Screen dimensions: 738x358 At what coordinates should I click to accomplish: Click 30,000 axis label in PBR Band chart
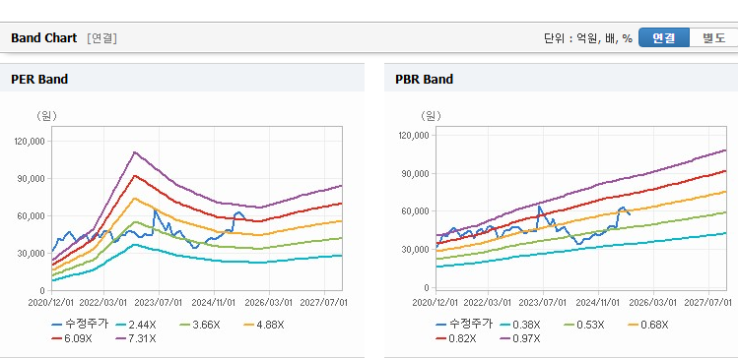(x=416, y=249)
